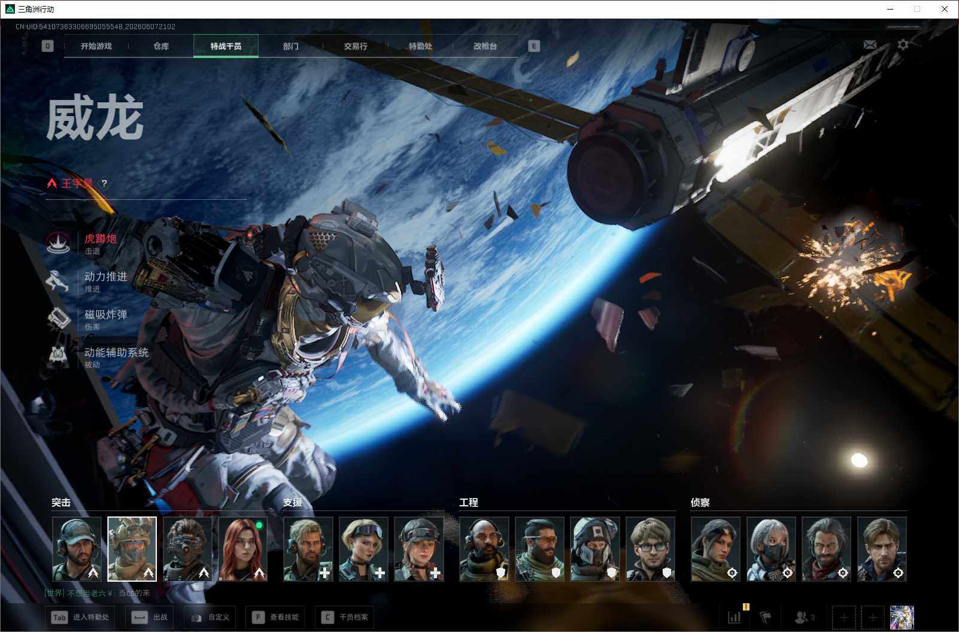Select the bald bearded engineer operator
The image size is (959, 632).
tap(484, 549)
